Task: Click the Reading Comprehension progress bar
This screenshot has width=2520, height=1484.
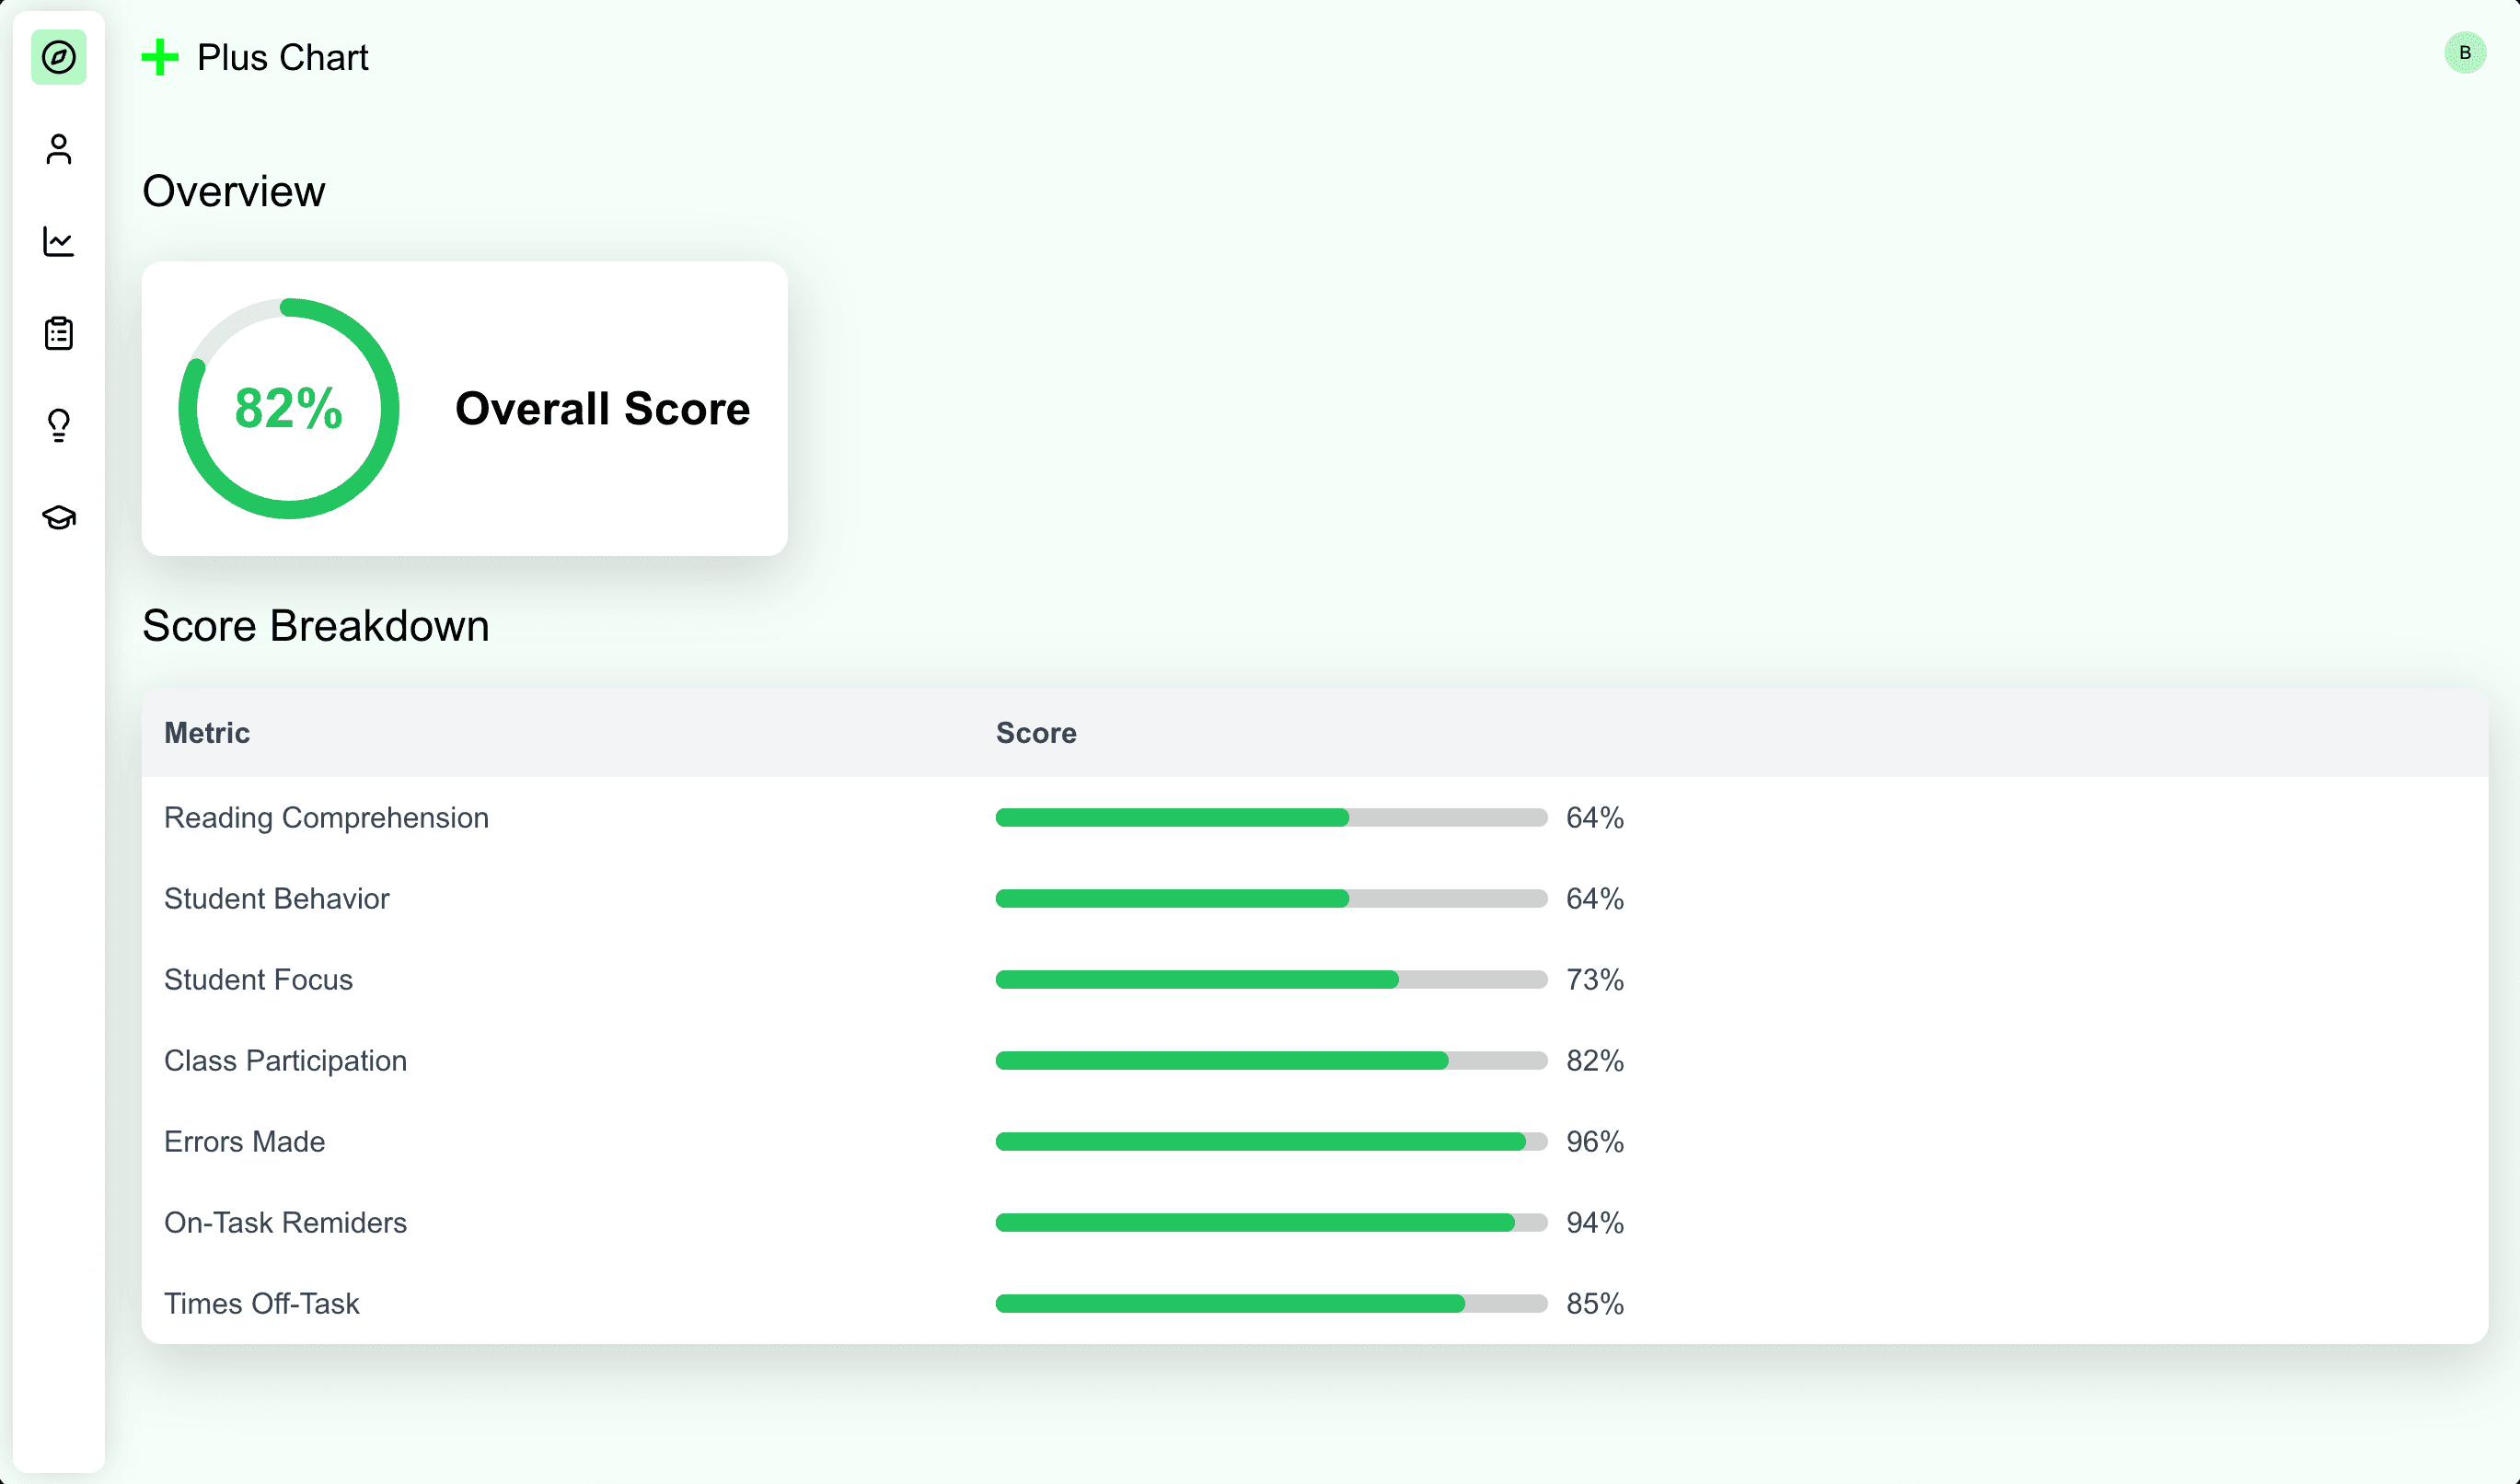Action: pyautogui.click(x=1270, y=817)
